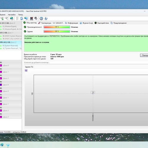
Task: Click green check icon beside Здраве
Action: pos(25,31)
